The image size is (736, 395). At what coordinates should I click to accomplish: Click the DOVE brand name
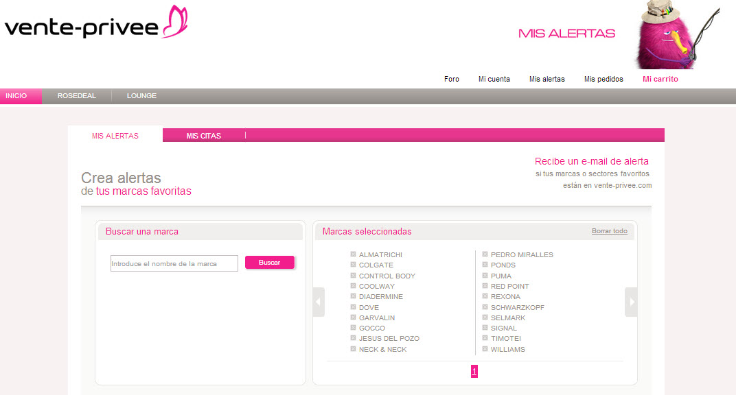click(x=369, y=307)
